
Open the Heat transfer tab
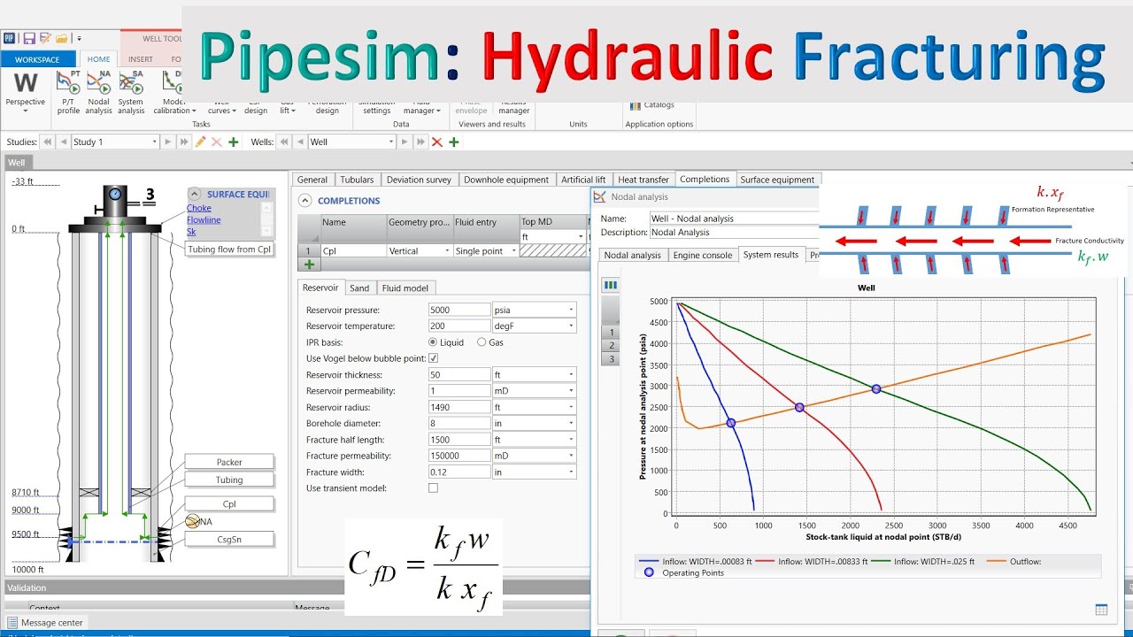[x=644, y=180]
